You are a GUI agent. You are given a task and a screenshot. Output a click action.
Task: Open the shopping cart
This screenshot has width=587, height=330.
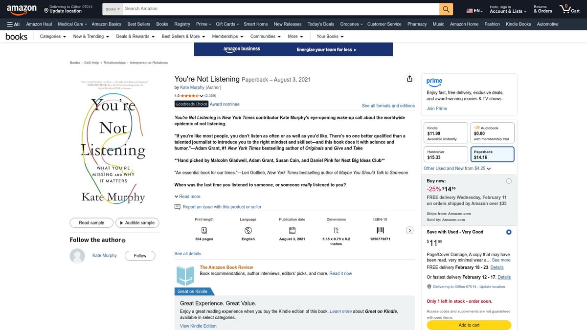tap(569, 8)
